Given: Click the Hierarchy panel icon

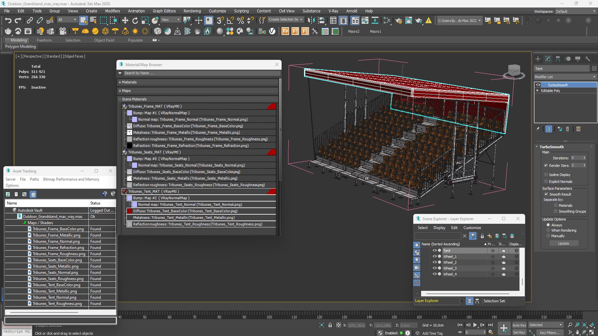Looking at the screenshot, I should (558, 59).
